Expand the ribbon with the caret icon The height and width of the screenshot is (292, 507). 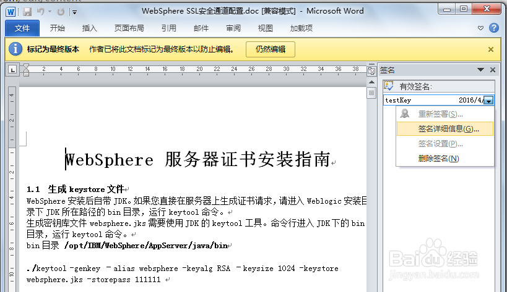[480, 28]
